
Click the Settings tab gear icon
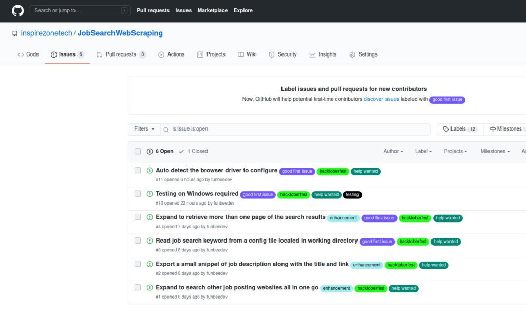coord(352,54)
